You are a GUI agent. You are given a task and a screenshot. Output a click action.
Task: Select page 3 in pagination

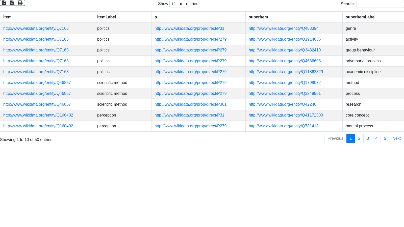(368, 138)
